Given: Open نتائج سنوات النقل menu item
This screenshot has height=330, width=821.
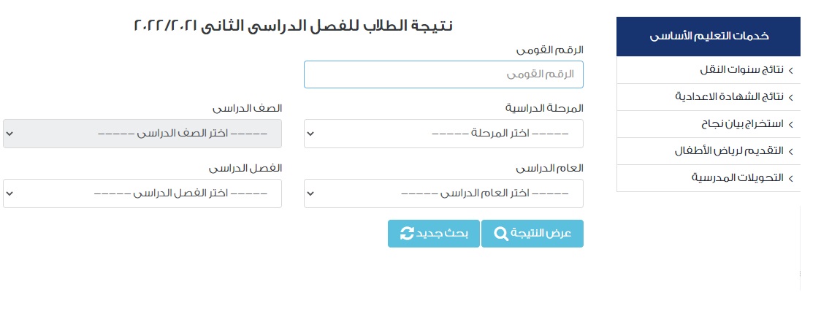Looking at the screenshot, I should 709,70.
